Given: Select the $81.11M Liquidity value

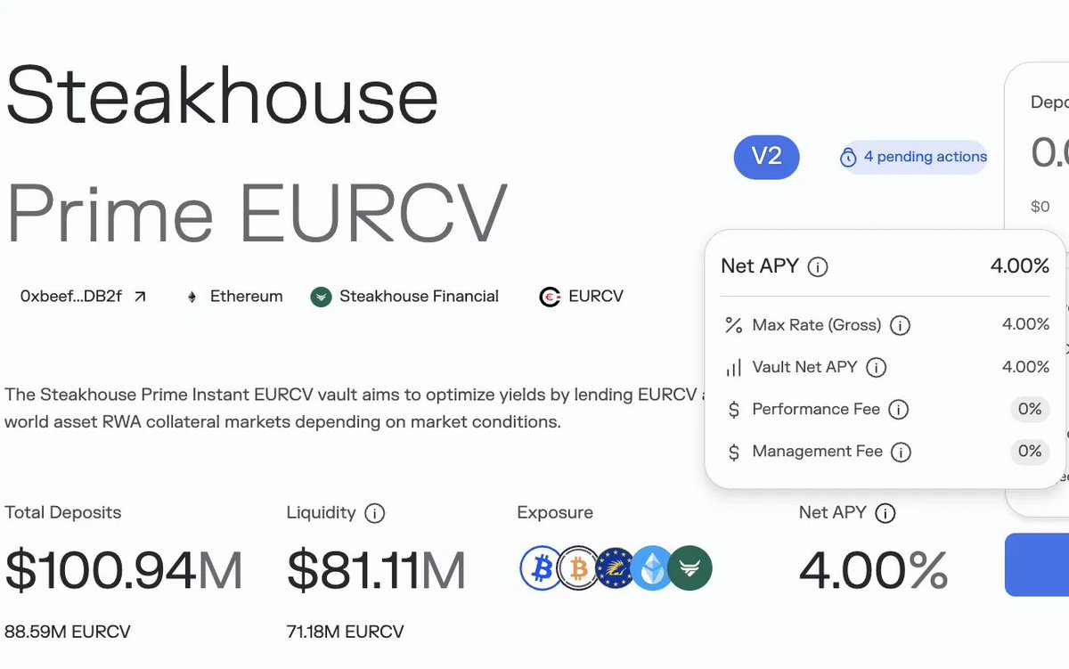Looking at the screenshot, I should 376,571.
